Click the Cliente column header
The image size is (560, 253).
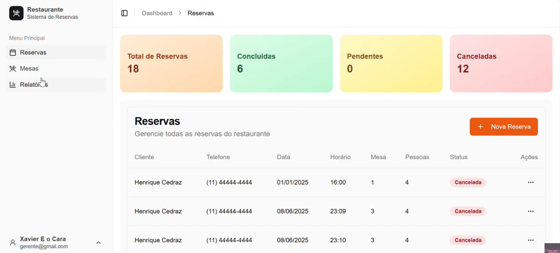point(144,157)
